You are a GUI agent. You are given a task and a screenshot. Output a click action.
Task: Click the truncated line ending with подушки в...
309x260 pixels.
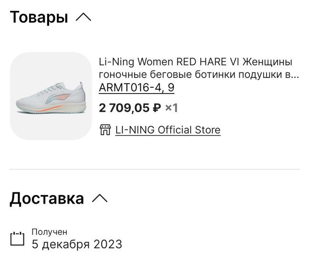pyautogui.click(x=199, y=75)
